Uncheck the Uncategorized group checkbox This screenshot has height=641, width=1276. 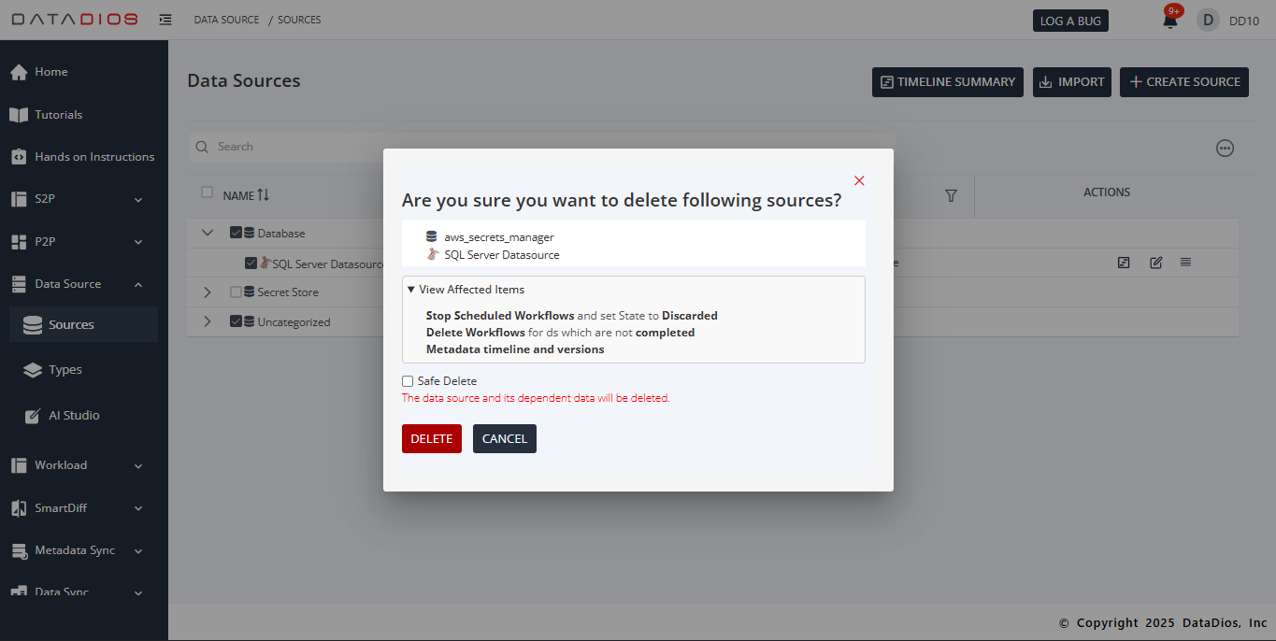coord(236,321)
